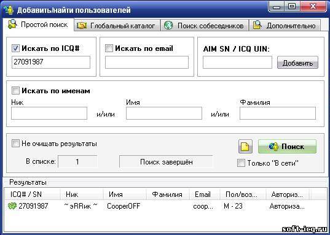Click the yellow note icon button beside Поиск

(x=245, y=147)
